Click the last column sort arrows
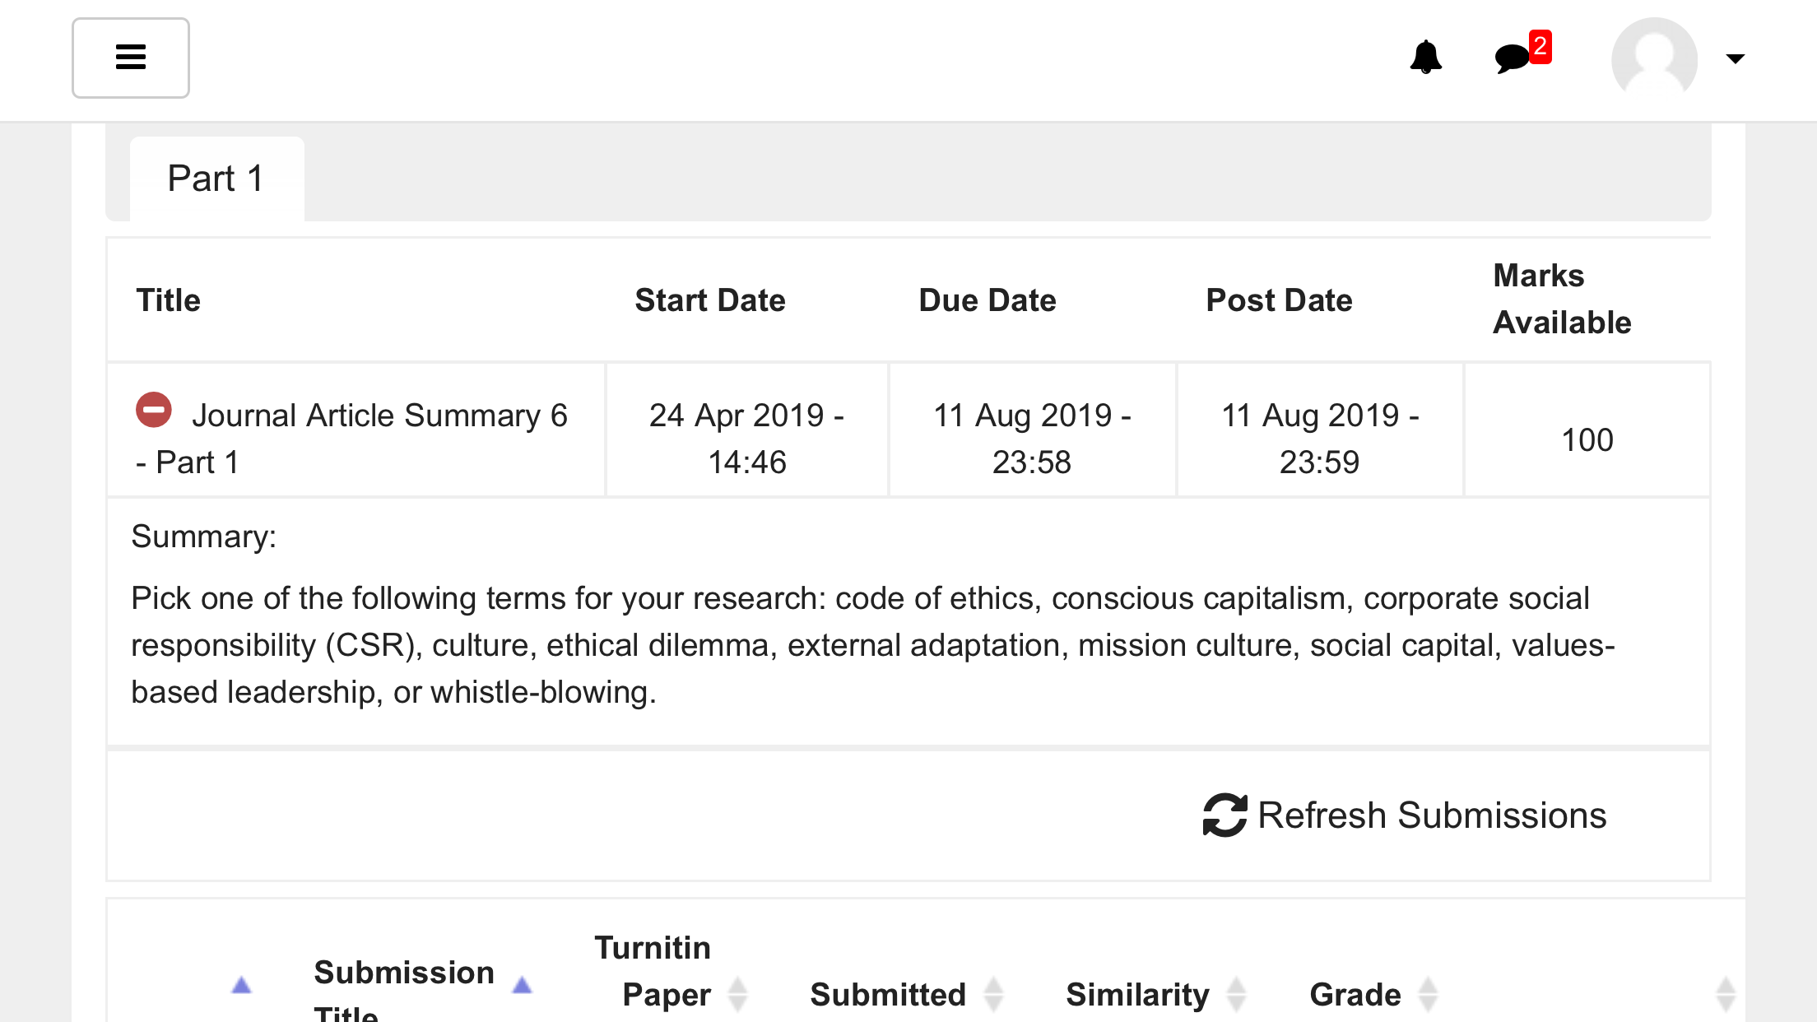The image size is (1817, 1022). click(1726, 994)
